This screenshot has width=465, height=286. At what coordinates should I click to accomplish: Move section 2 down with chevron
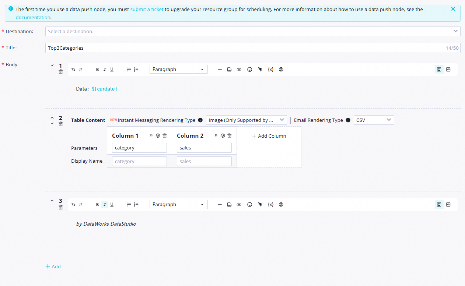click(x=52, y=123)
